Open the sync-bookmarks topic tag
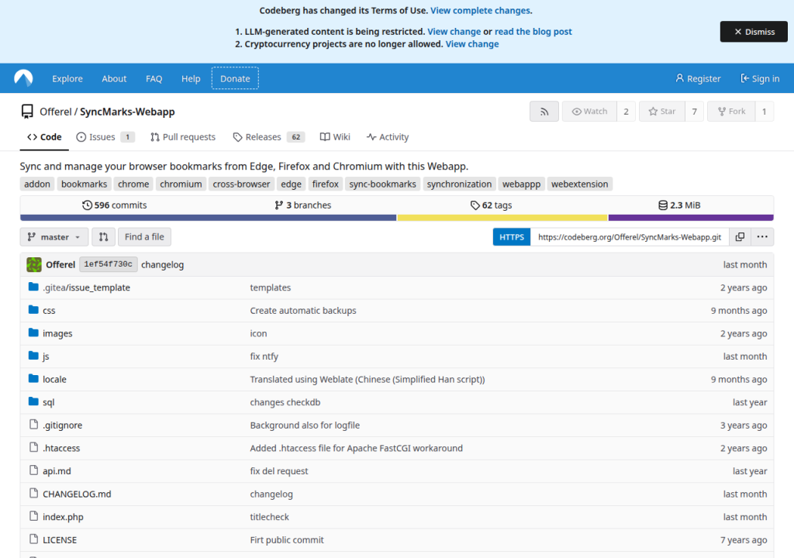 (x=382, y=184)
